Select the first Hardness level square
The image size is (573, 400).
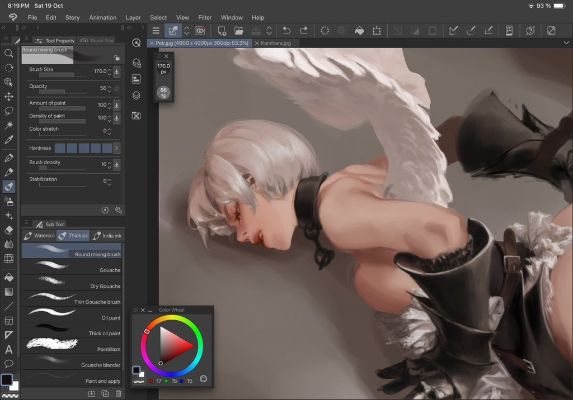coord(60,148)
